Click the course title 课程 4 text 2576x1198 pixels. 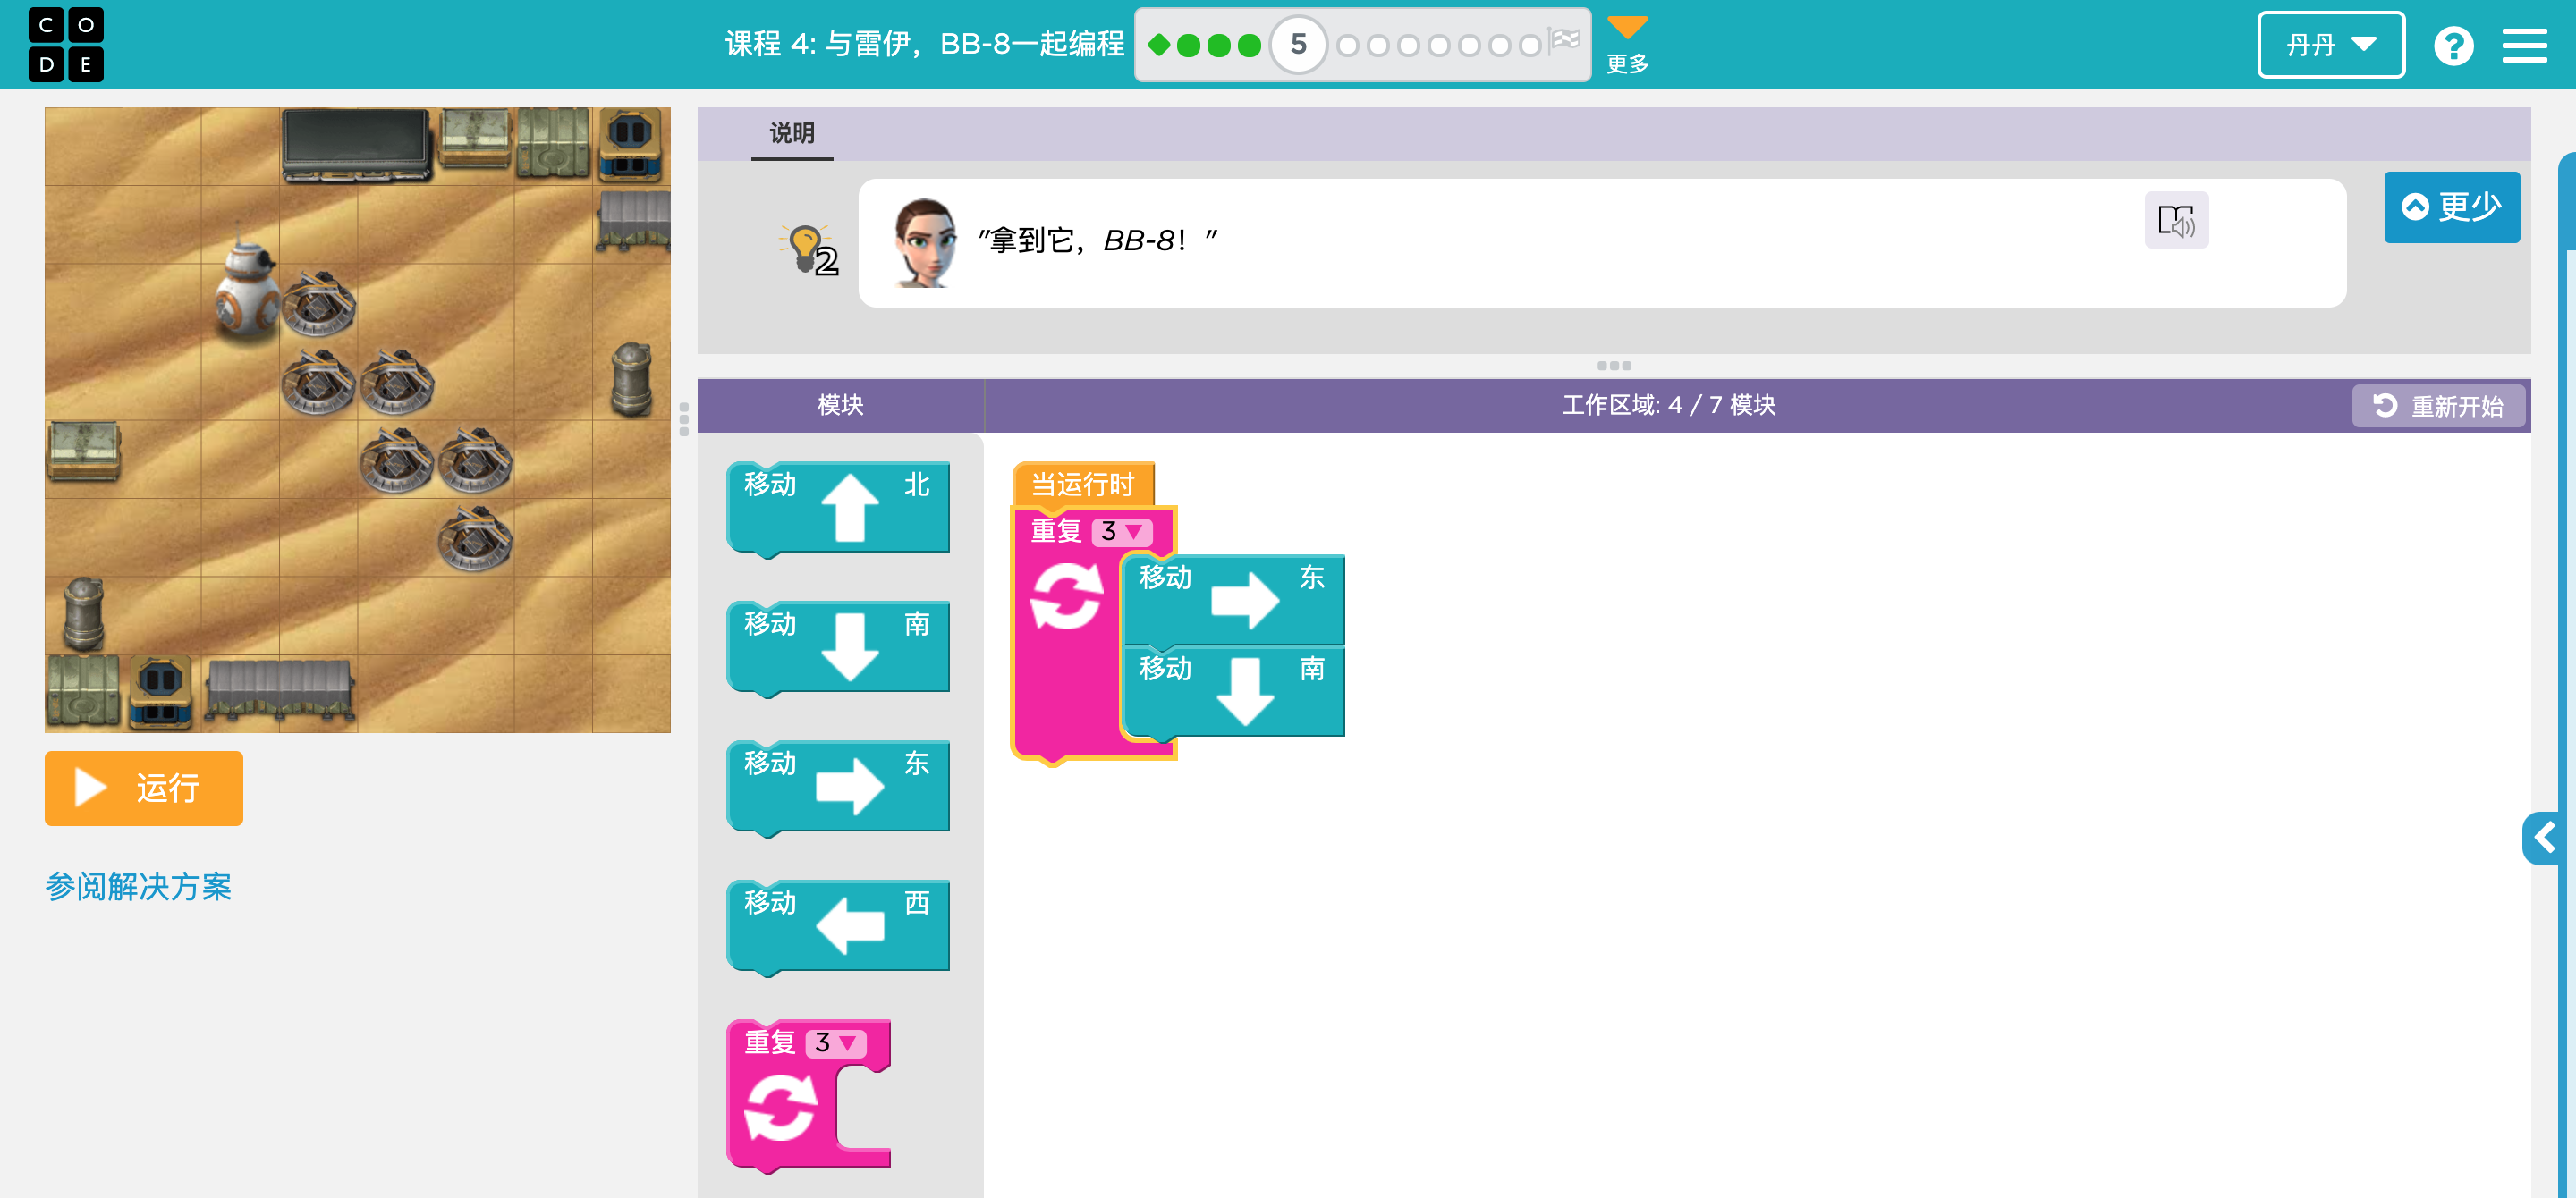(924, 45)
